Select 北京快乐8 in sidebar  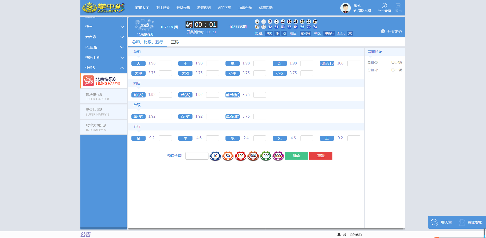(x=104, y=81)
